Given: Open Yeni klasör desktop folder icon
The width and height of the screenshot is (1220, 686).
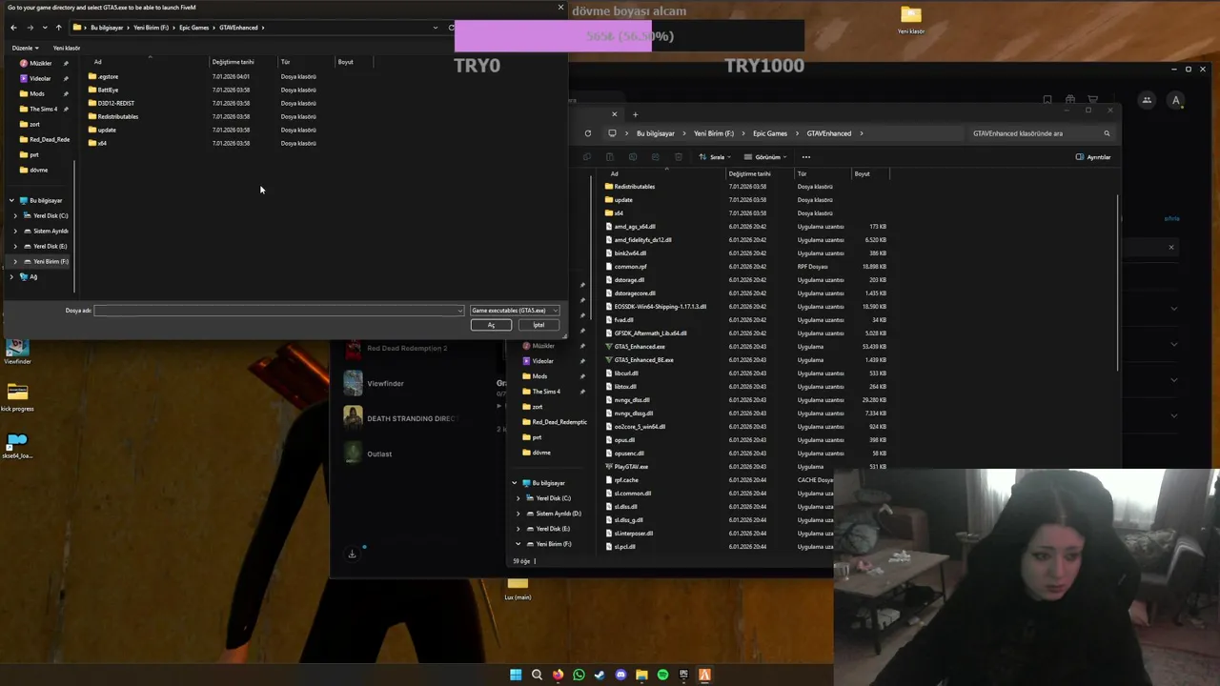Looking at the screenshot, I should (x=911, y=19).
